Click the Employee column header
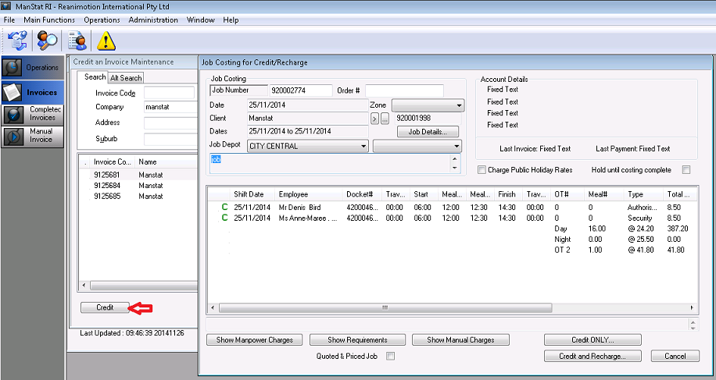The height and width of the screenshot is (380, 716). [x=308, y=194]
